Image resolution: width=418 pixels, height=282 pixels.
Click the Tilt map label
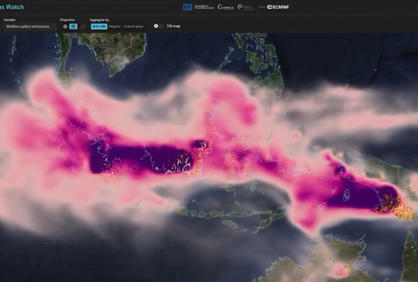(x=173, y=26)
